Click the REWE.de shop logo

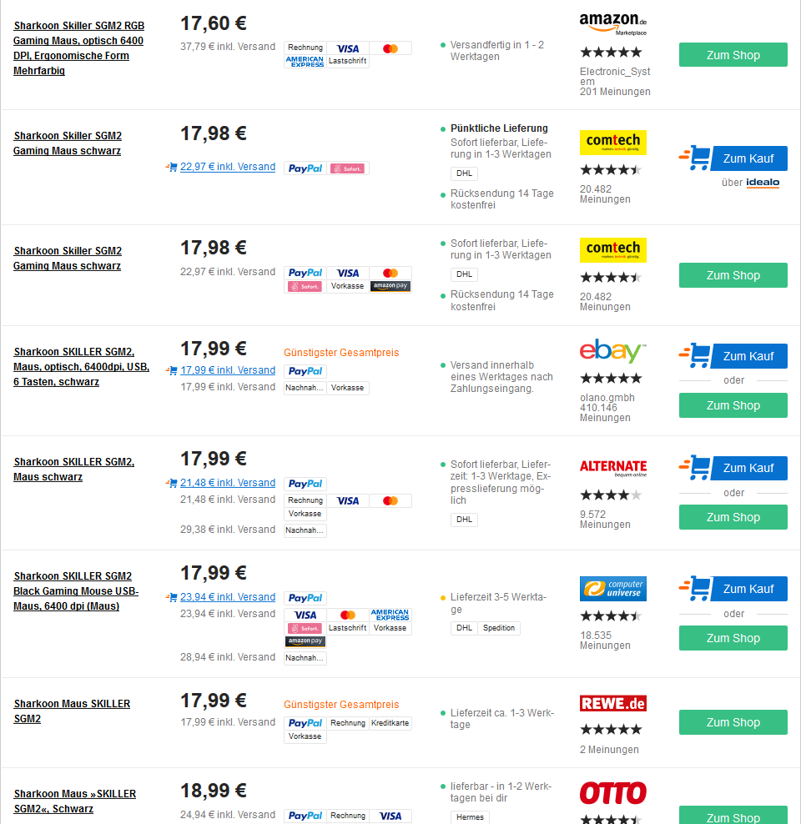click(x=613, y=703)
